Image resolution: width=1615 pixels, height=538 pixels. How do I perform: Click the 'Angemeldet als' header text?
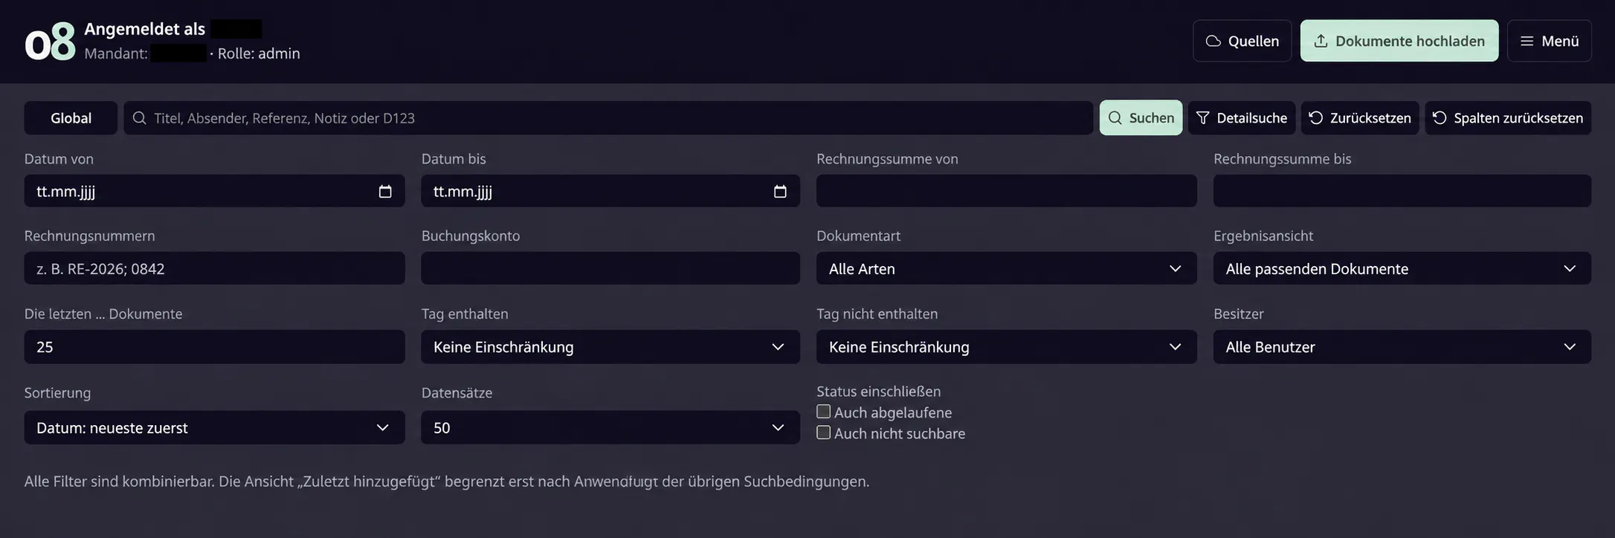coord(144,29)
